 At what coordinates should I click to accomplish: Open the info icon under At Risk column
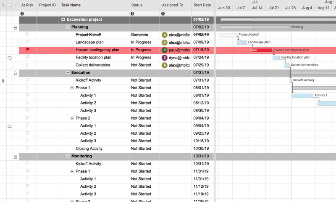(22, 13)
